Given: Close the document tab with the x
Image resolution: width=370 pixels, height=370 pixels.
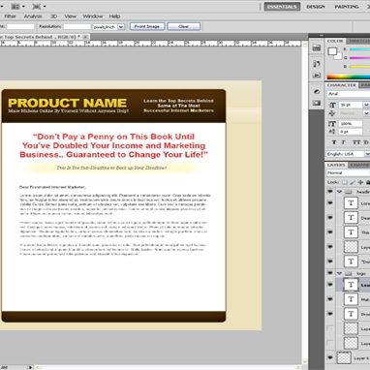Looking at the screenshot, I should tap(85, 37).
